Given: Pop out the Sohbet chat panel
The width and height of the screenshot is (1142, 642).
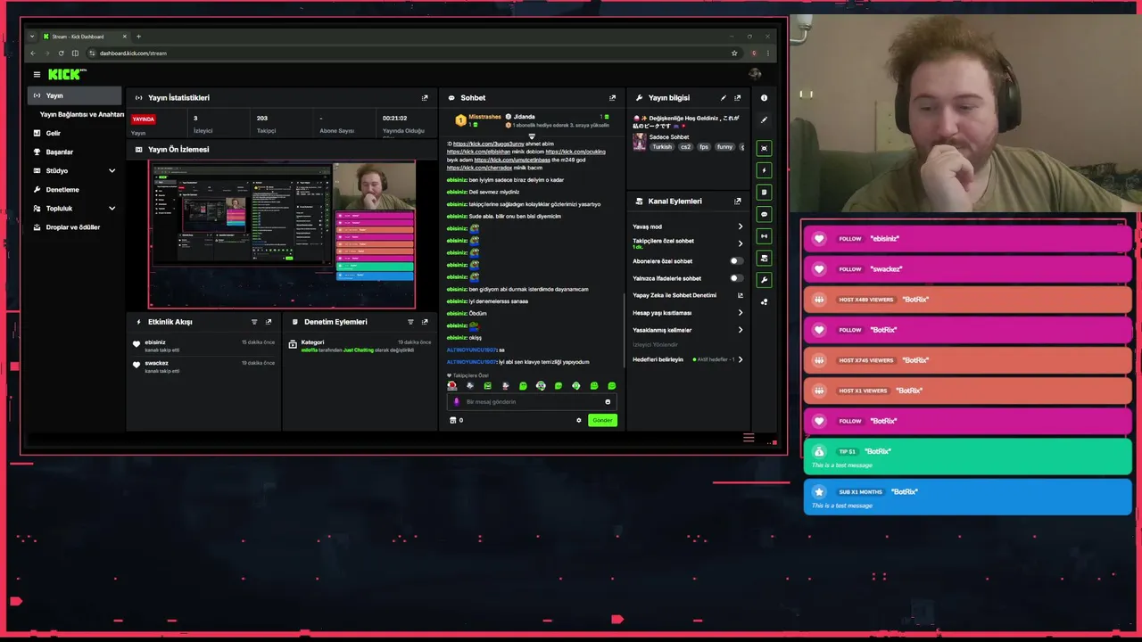Looking at the screenshot, I should pos(612,98).
